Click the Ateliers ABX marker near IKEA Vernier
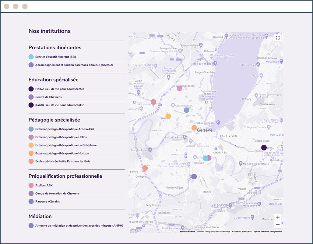The image size is (313, 244). [x=153, y=102]
